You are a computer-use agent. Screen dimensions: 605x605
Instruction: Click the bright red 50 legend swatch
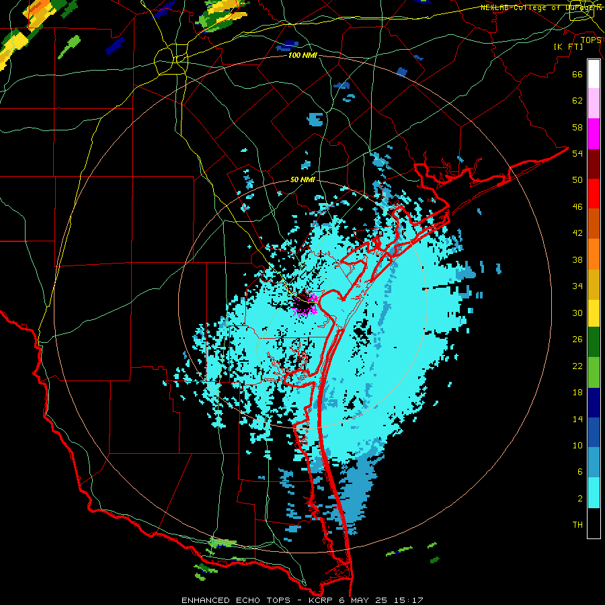click(594, 194)
